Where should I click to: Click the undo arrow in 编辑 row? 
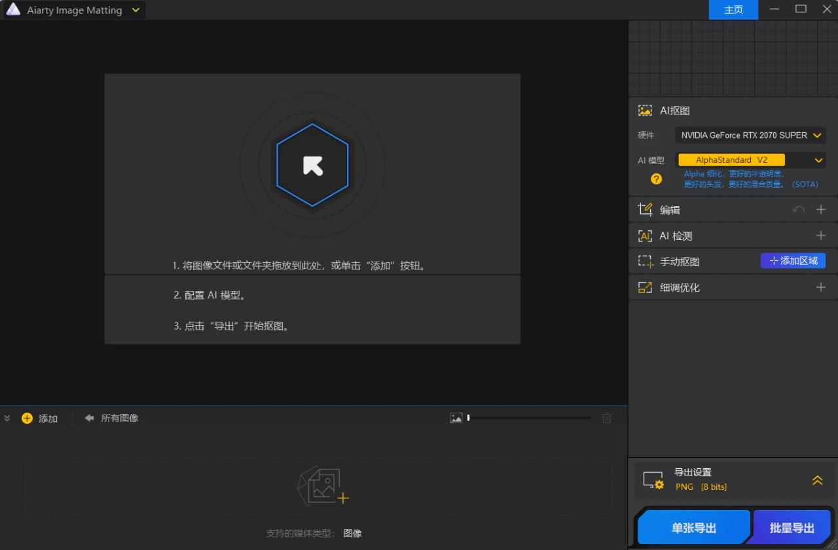(x=798, y=210)
